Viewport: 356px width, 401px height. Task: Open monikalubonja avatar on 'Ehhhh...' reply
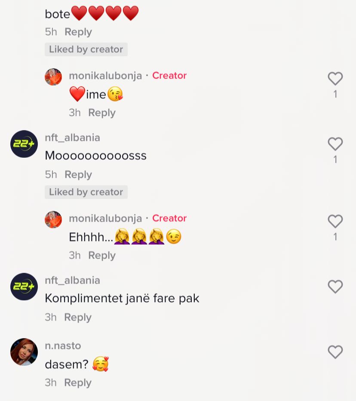(x=53, y=220)
